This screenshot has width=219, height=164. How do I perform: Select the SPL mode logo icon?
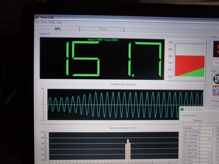[216, 78]
